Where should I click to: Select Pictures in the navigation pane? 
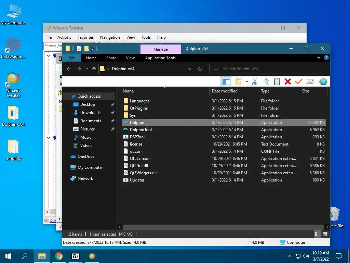click(87, 129)
